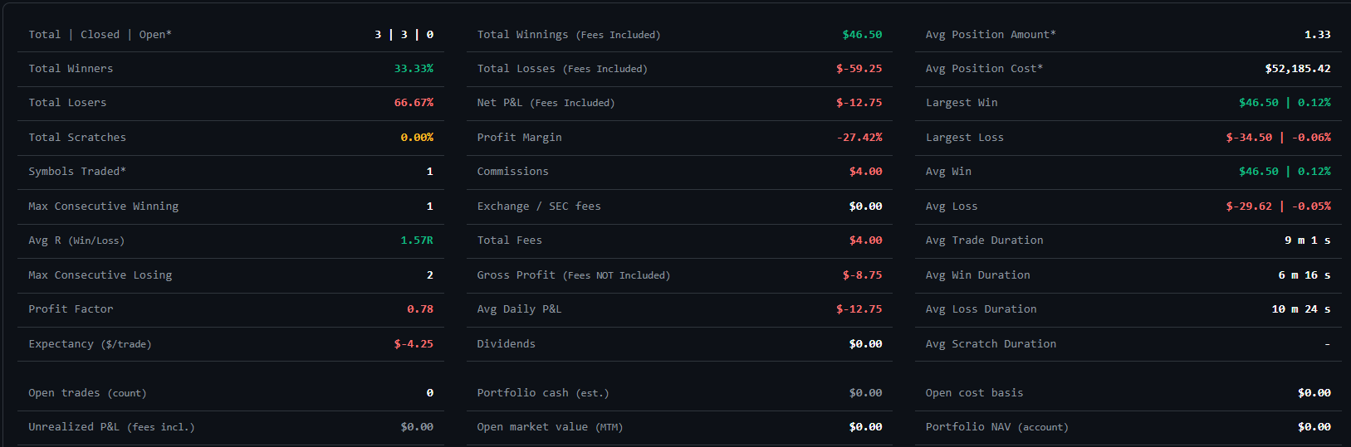This screenshot has height=447, width=1351.
Task: Select the Net P&L (Fees Included) label
Action: [546, 103]
